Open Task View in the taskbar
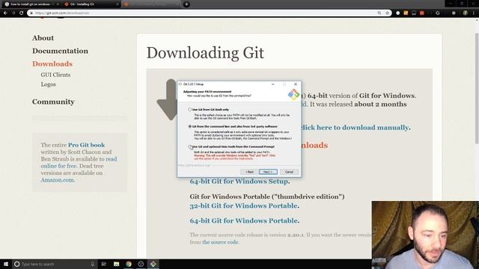Image resolution: width=479 pixels, height=269 pixels. click(x=103, y=264)
